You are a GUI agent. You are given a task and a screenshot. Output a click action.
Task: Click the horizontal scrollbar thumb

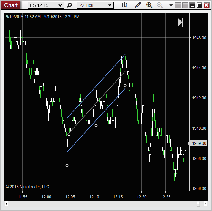coord(198,204)
